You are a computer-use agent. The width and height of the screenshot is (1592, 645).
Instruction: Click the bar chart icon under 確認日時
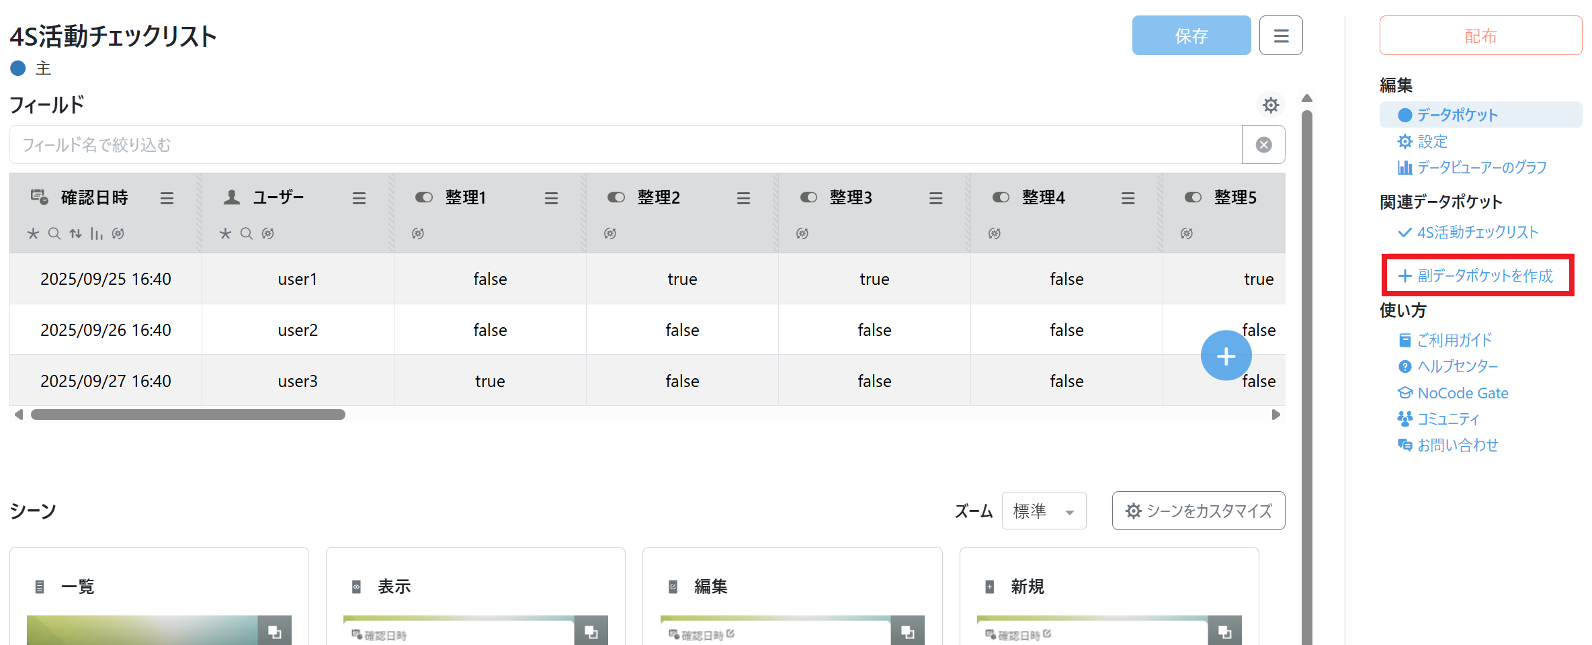(x=97, y=233)
